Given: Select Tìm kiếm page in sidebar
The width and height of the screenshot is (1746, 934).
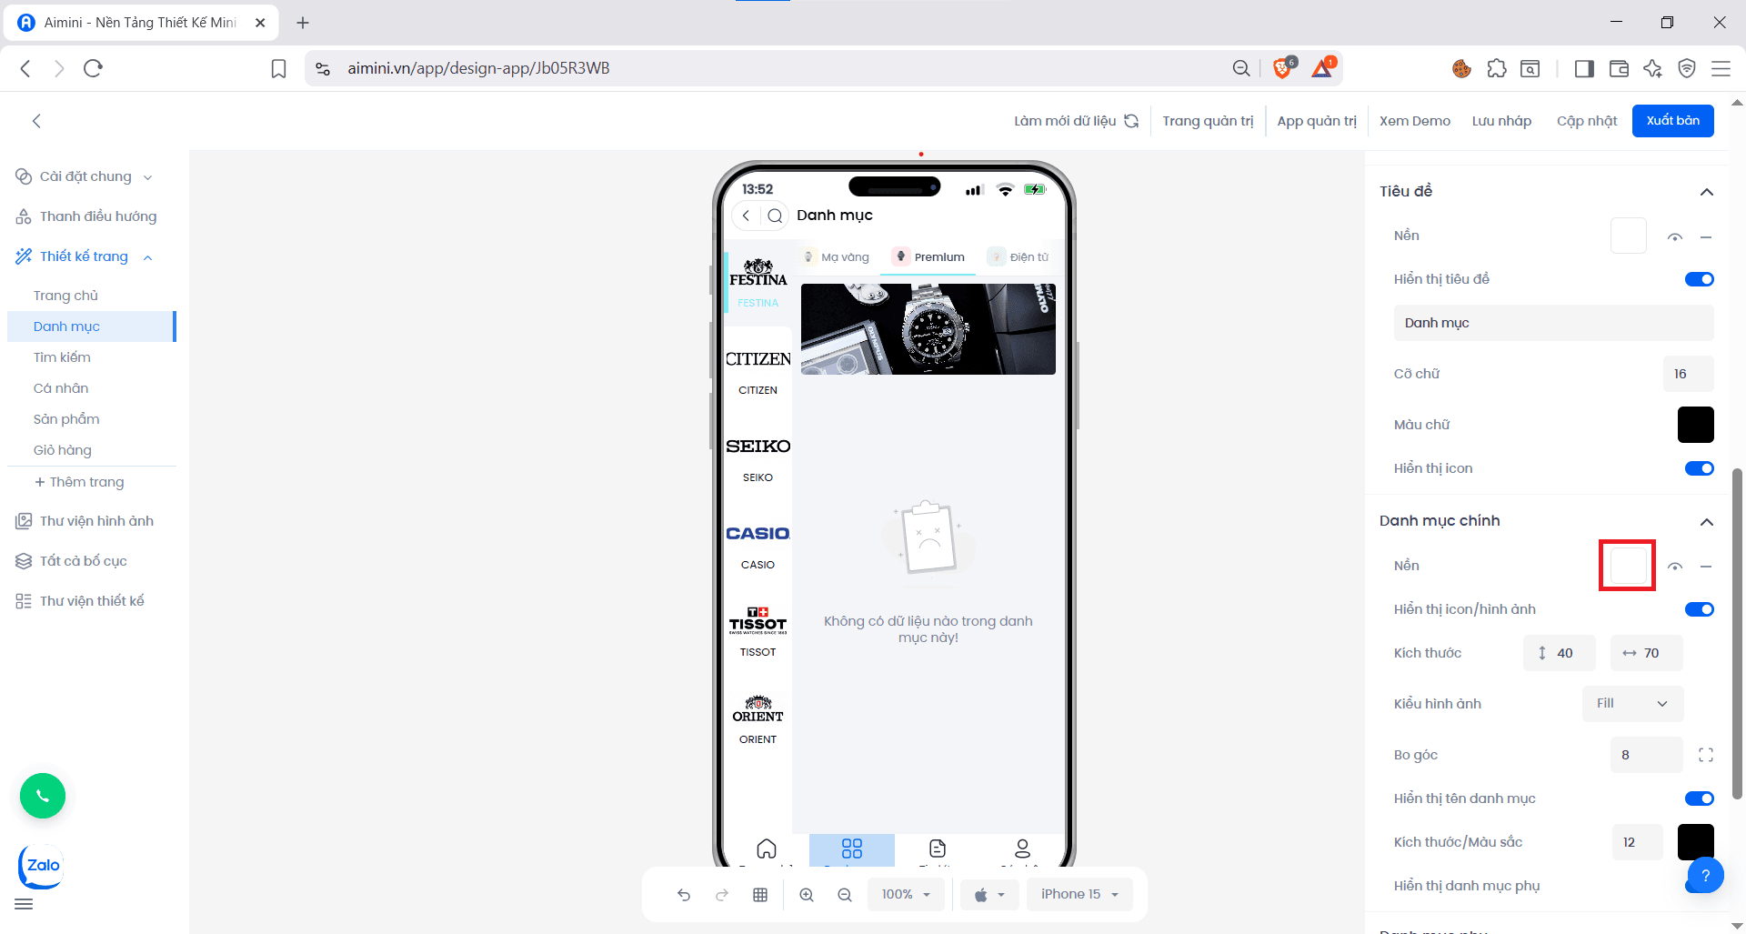Looking at the screenshot, I should (62, 357).
